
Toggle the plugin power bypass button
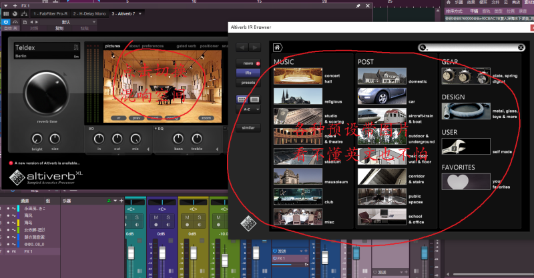6,22
